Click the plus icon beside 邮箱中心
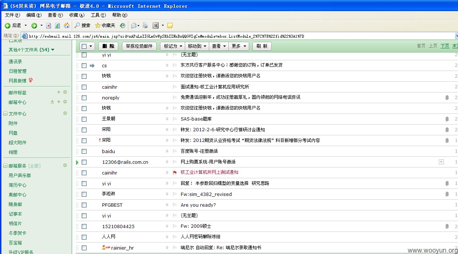Viewport: 458px width, 254px height. pyautogui.click(x=58, y=102)
